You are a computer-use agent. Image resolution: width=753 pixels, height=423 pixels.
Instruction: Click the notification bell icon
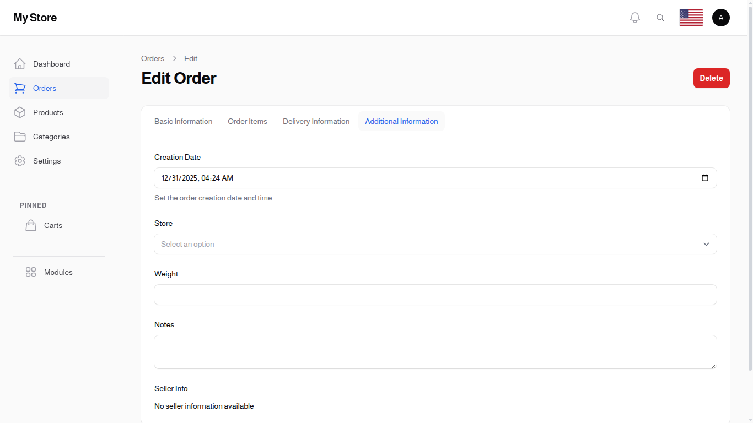(x=635, y=18)
